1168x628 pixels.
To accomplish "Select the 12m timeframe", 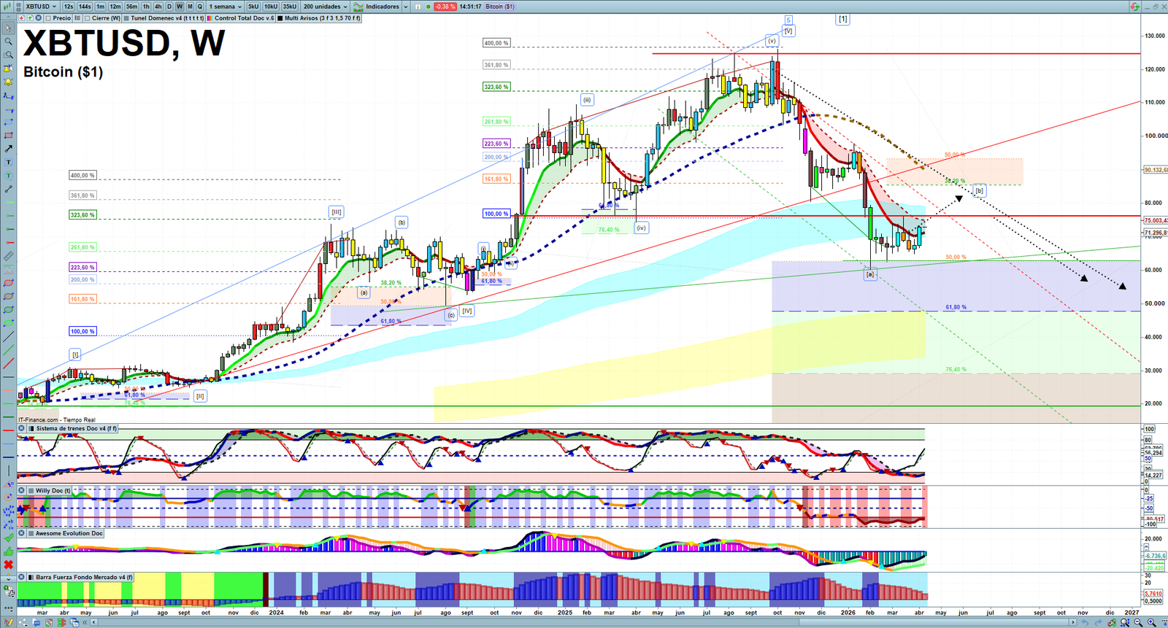I will (x=115, y=7).
